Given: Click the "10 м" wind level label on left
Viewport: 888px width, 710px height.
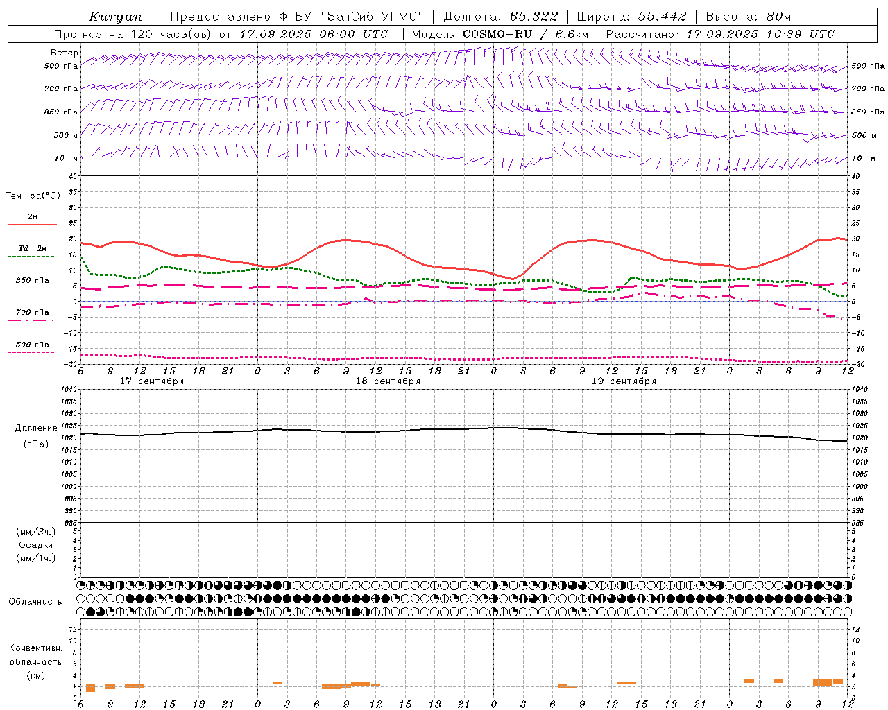Looking at the screenshot, I should [67, 158].
